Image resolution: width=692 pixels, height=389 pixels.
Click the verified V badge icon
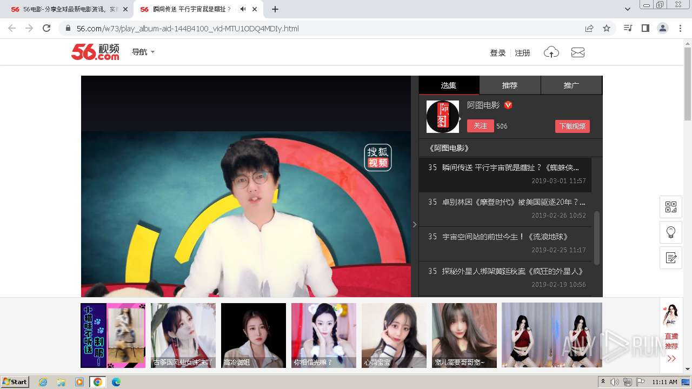click(508, 105)
